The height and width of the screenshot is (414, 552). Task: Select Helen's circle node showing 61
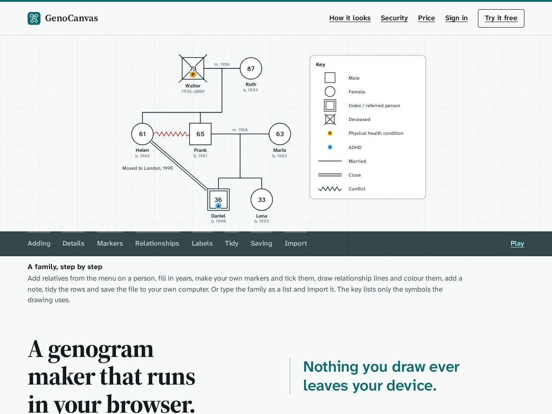[143, 134]
